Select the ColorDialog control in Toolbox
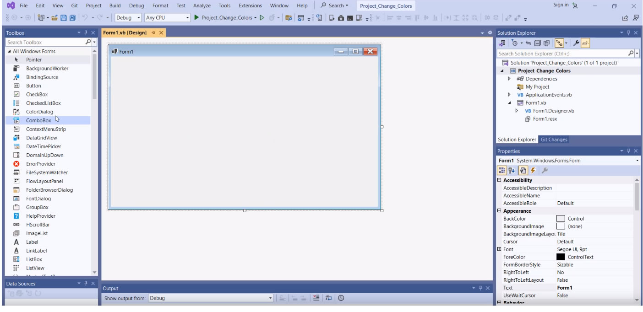The image size is (643, 312). point(39,112)
